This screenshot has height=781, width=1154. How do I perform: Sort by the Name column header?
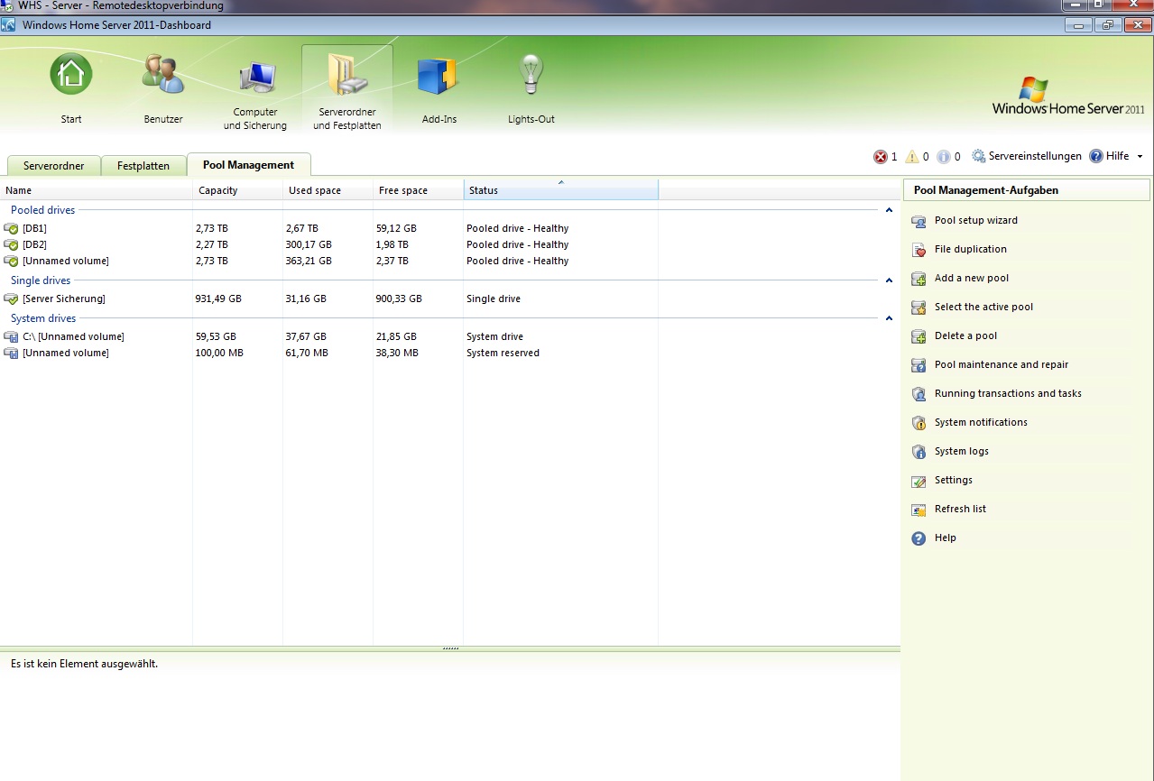97,190
